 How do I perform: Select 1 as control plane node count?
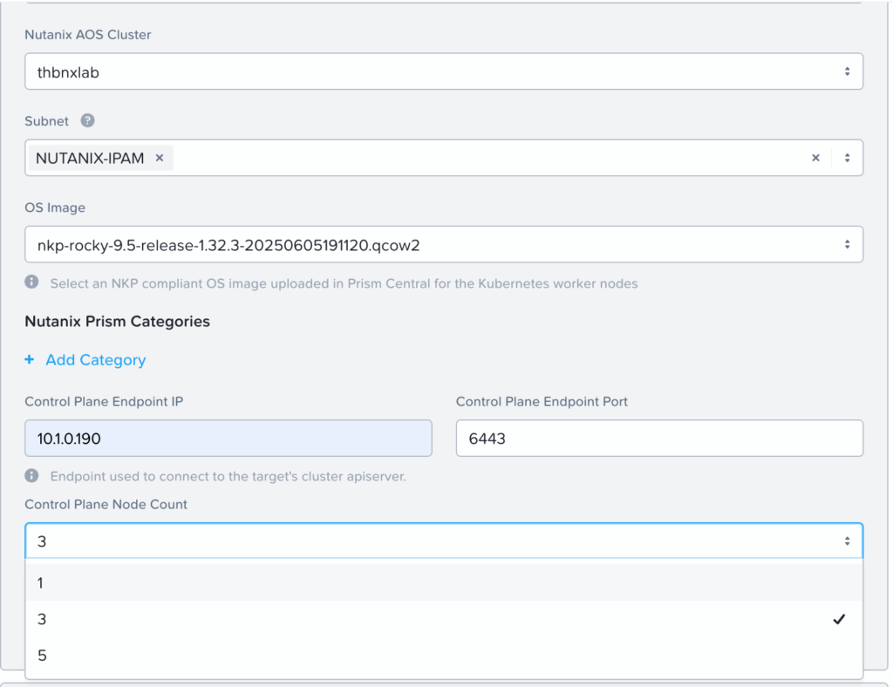click(x=444, y=583)
